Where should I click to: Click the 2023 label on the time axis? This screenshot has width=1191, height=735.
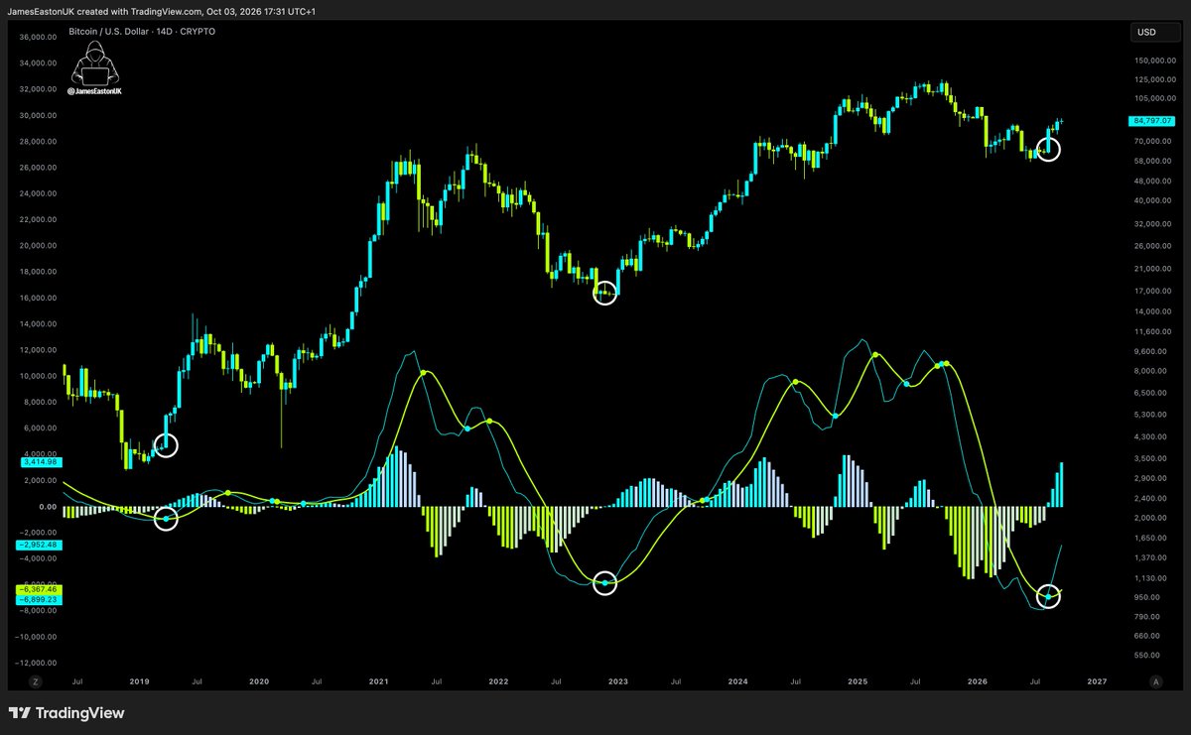[x=617, y=681]
